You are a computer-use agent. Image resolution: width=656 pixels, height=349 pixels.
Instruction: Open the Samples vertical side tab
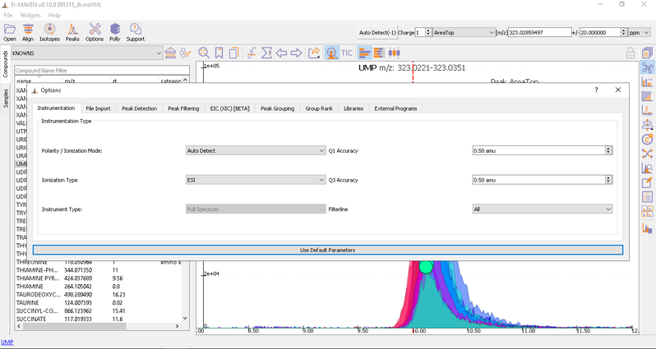[6, 98]
